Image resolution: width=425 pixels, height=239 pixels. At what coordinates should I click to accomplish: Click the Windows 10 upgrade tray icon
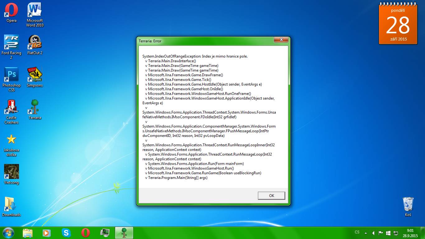coord(388,233)
